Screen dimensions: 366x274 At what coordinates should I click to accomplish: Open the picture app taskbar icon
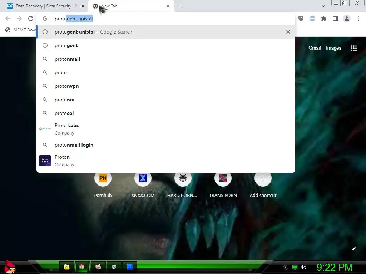pyautogui.click(x=98, y=267)
